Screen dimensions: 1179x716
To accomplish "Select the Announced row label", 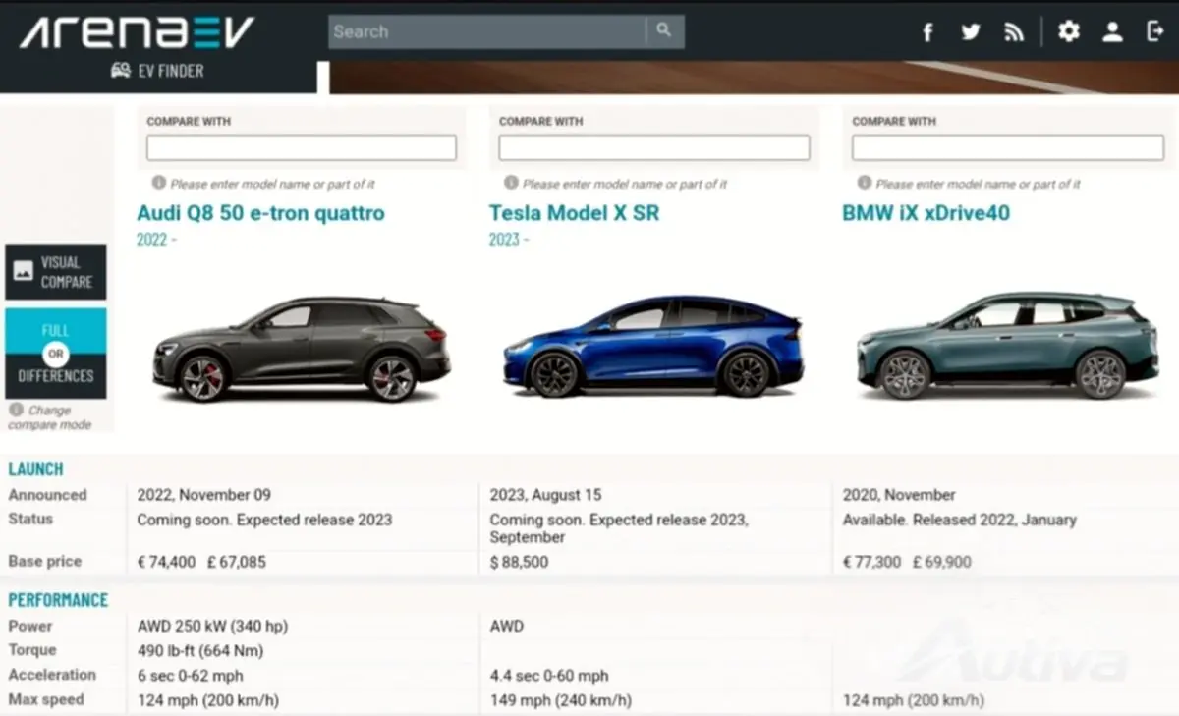I will pyautogui.click(x=47, y=495).
